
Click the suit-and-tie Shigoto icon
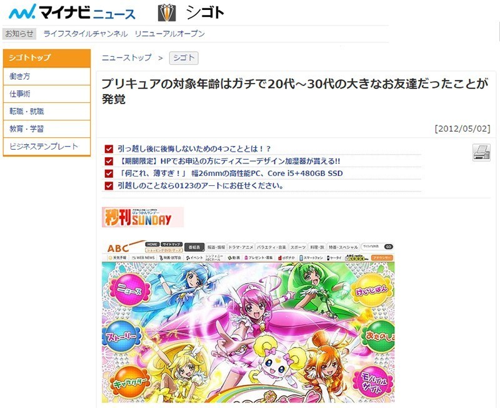pyautogui.click(x=167, y=12)
